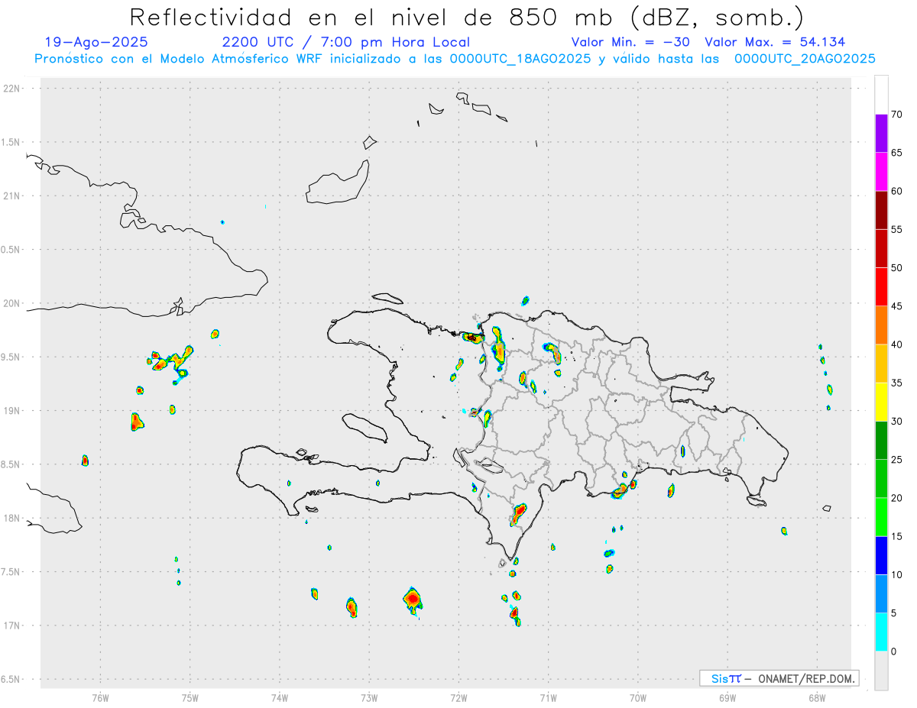Click the '70W' longitude label
The image size is (917, 708).
point(638,697)
